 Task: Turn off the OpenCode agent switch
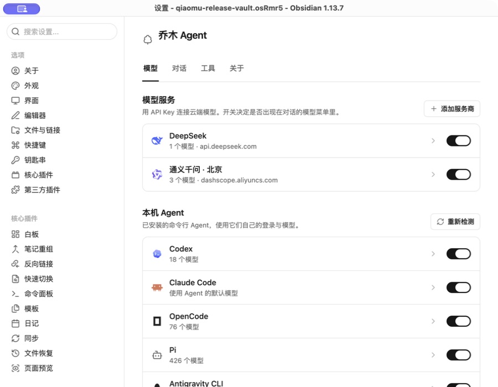tap(458, 321)
